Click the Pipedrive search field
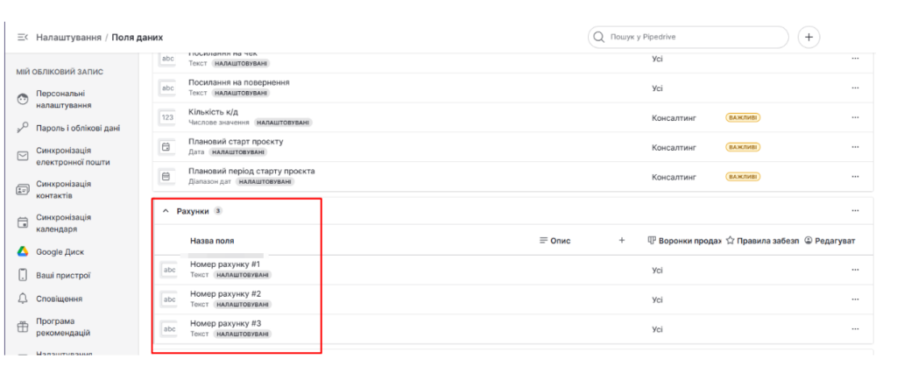The width and height of the screenshot is (897, 366). (x=689, y=37)
